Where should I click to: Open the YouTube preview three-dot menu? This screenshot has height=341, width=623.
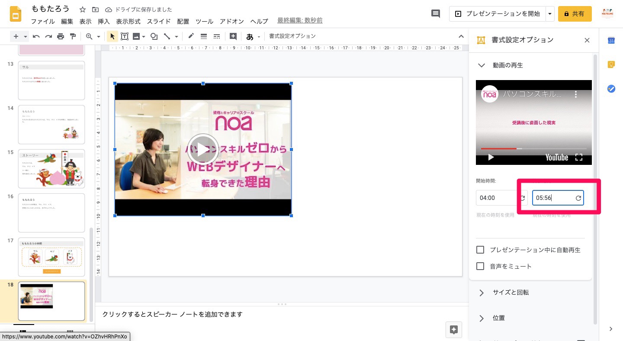point(576,94)
